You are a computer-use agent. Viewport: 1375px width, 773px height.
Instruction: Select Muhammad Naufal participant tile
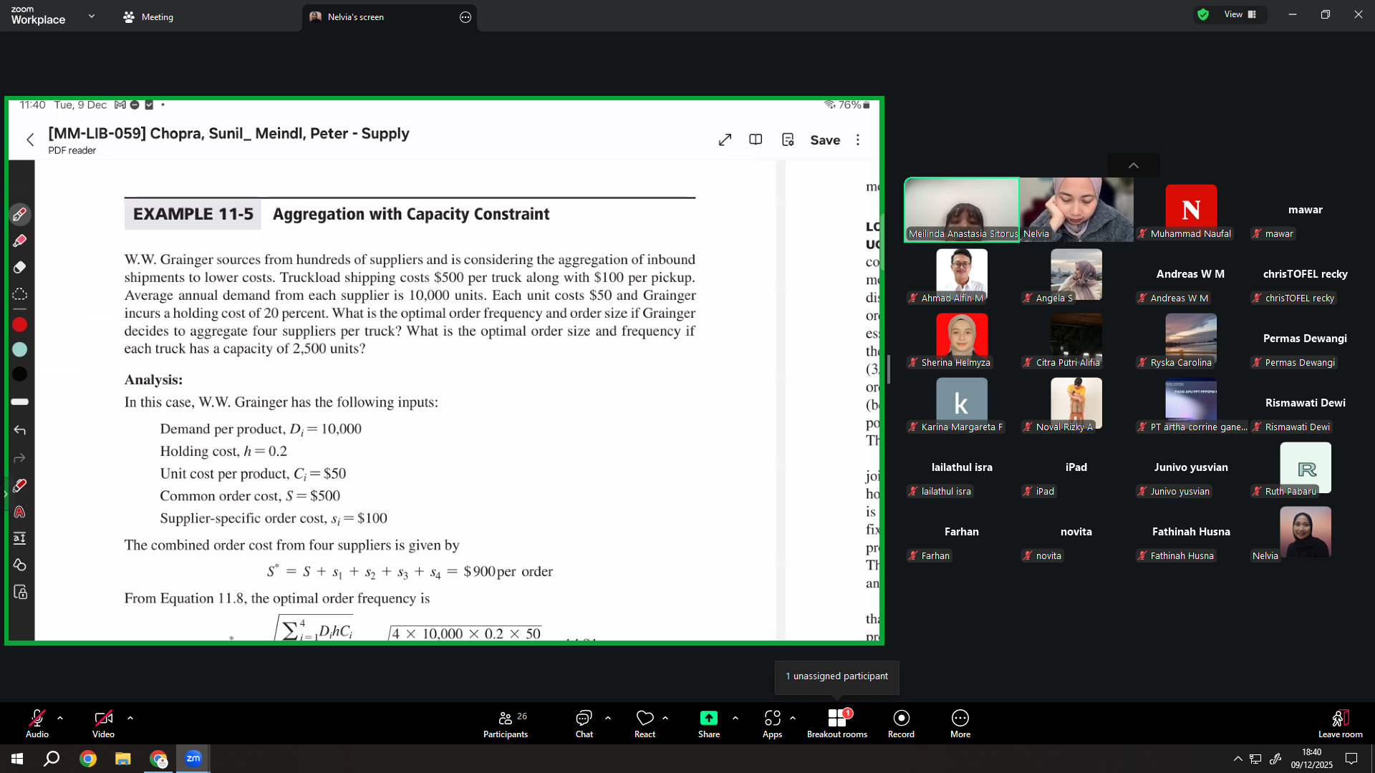point(1191,210)
